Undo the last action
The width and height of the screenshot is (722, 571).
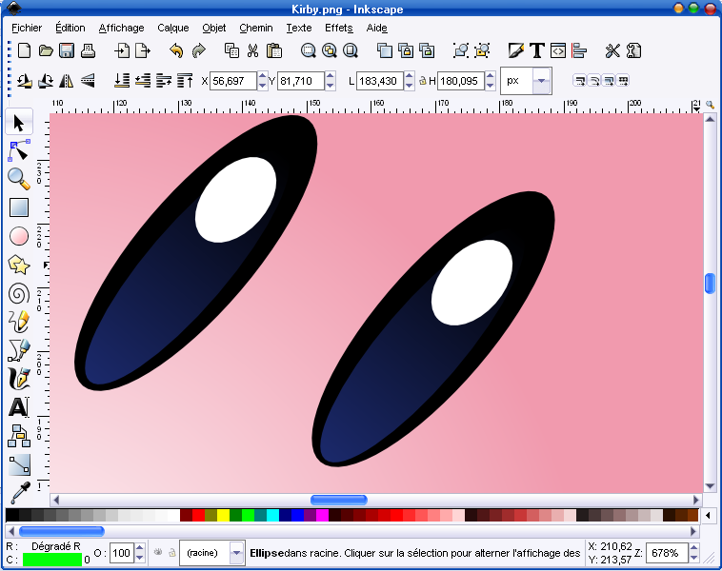tap(176, 50)
